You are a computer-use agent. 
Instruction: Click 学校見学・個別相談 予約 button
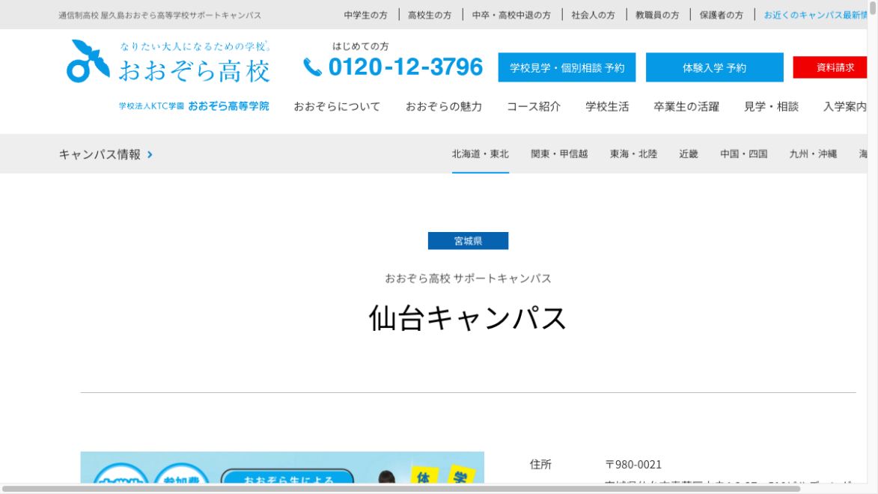[x=567, y=68]
